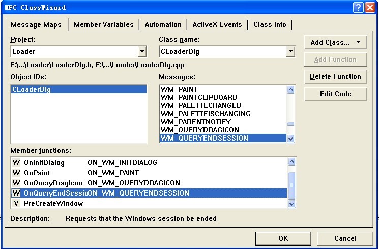
Task: Open the Add Class dropdown button
Action: point(335,42)
